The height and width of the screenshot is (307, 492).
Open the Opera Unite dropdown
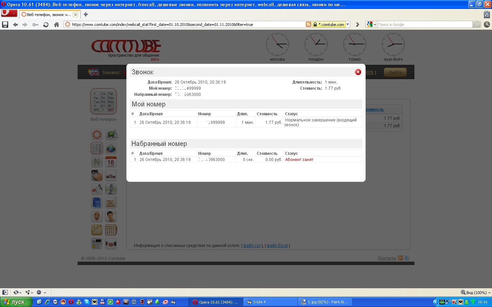[29, 292]
